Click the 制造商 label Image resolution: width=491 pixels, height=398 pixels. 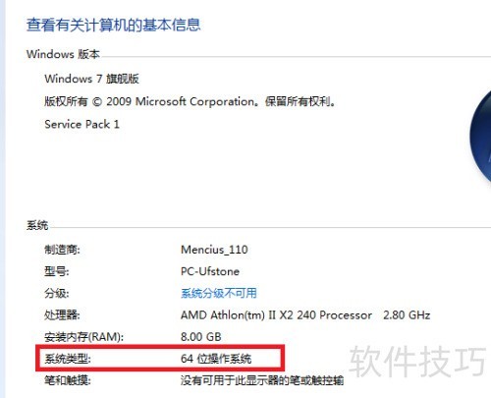62,250
